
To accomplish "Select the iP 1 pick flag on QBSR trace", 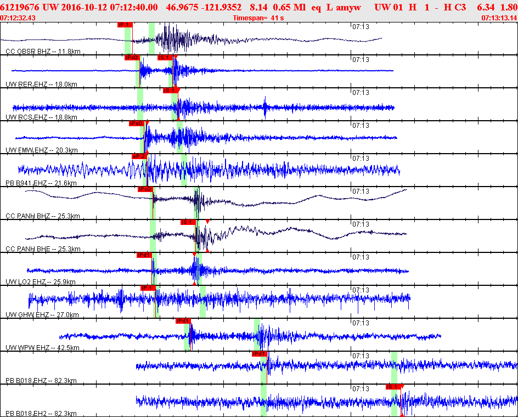I will (x=125, y=25).
